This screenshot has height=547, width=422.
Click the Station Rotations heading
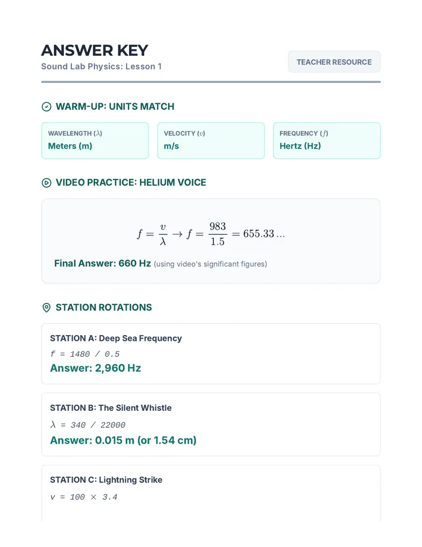(x=104, y=308)
